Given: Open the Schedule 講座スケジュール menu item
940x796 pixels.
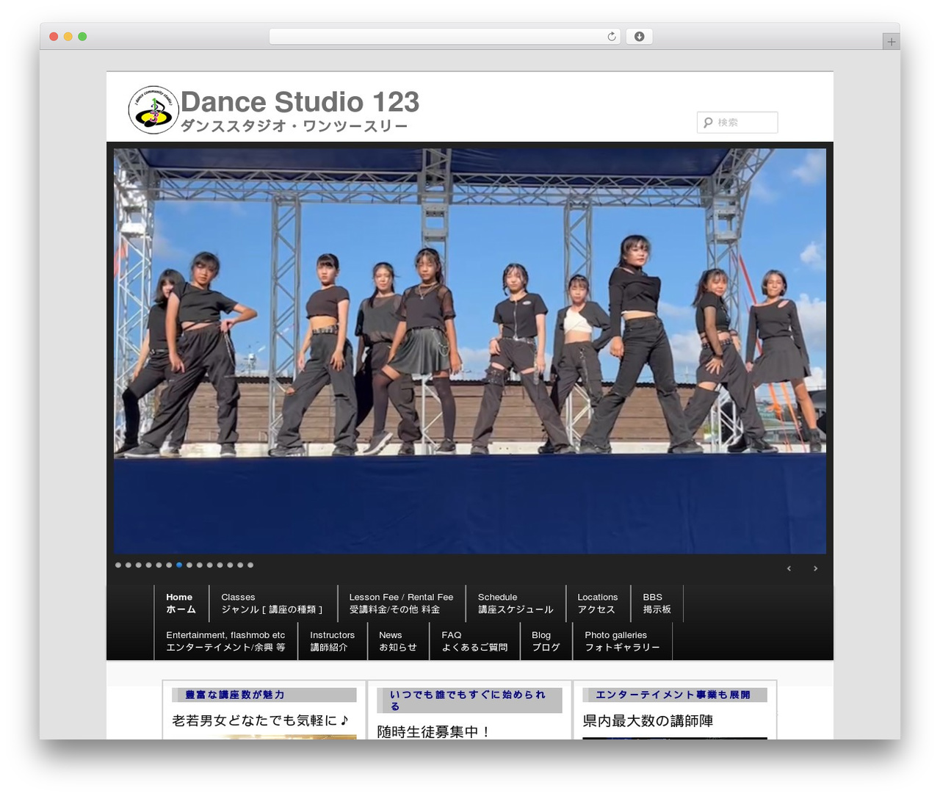Looking at the screenshot, I should tap(516, 604).
